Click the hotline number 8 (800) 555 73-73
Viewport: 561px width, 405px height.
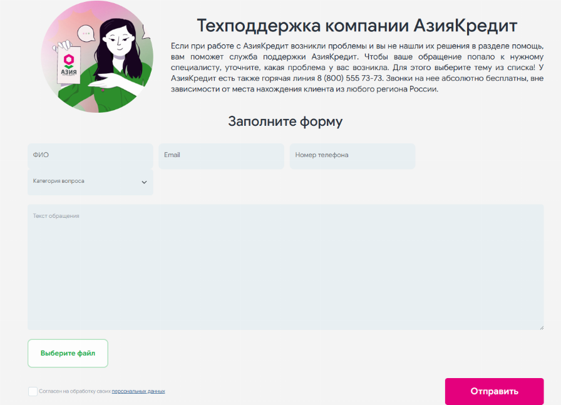[349, 78]
